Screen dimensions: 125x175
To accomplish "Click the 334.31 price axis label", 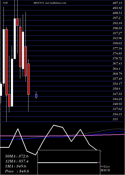I will (117, 114).
